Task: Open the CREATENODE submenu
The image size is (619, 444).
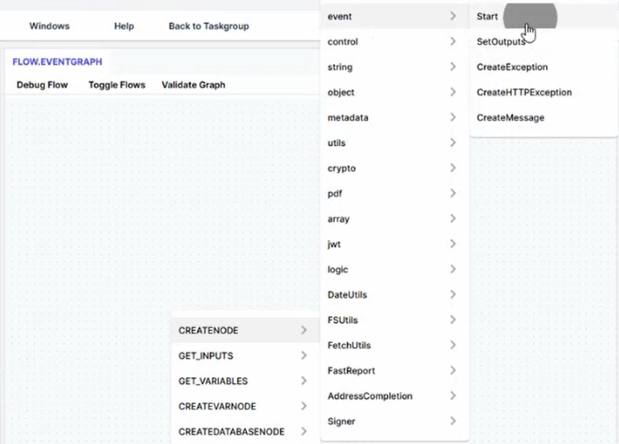Action: point(245,330)
